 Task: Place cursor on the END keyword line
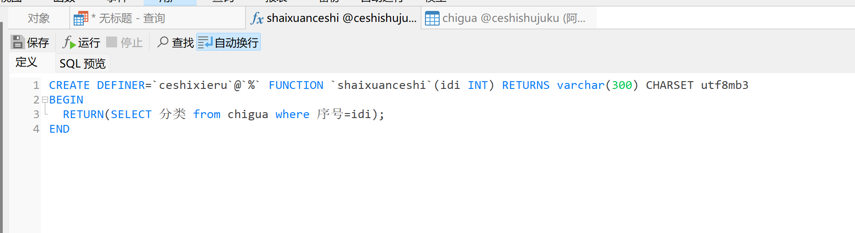[59, 129]
